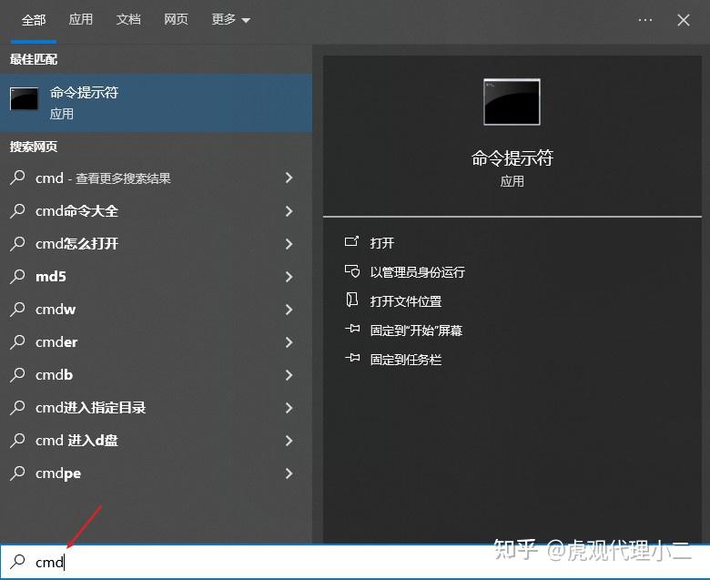Image resolution: width=710 pixels, height=580 pixels.
Task: Select the cmder search suggestion
Action: coord(156,341)
